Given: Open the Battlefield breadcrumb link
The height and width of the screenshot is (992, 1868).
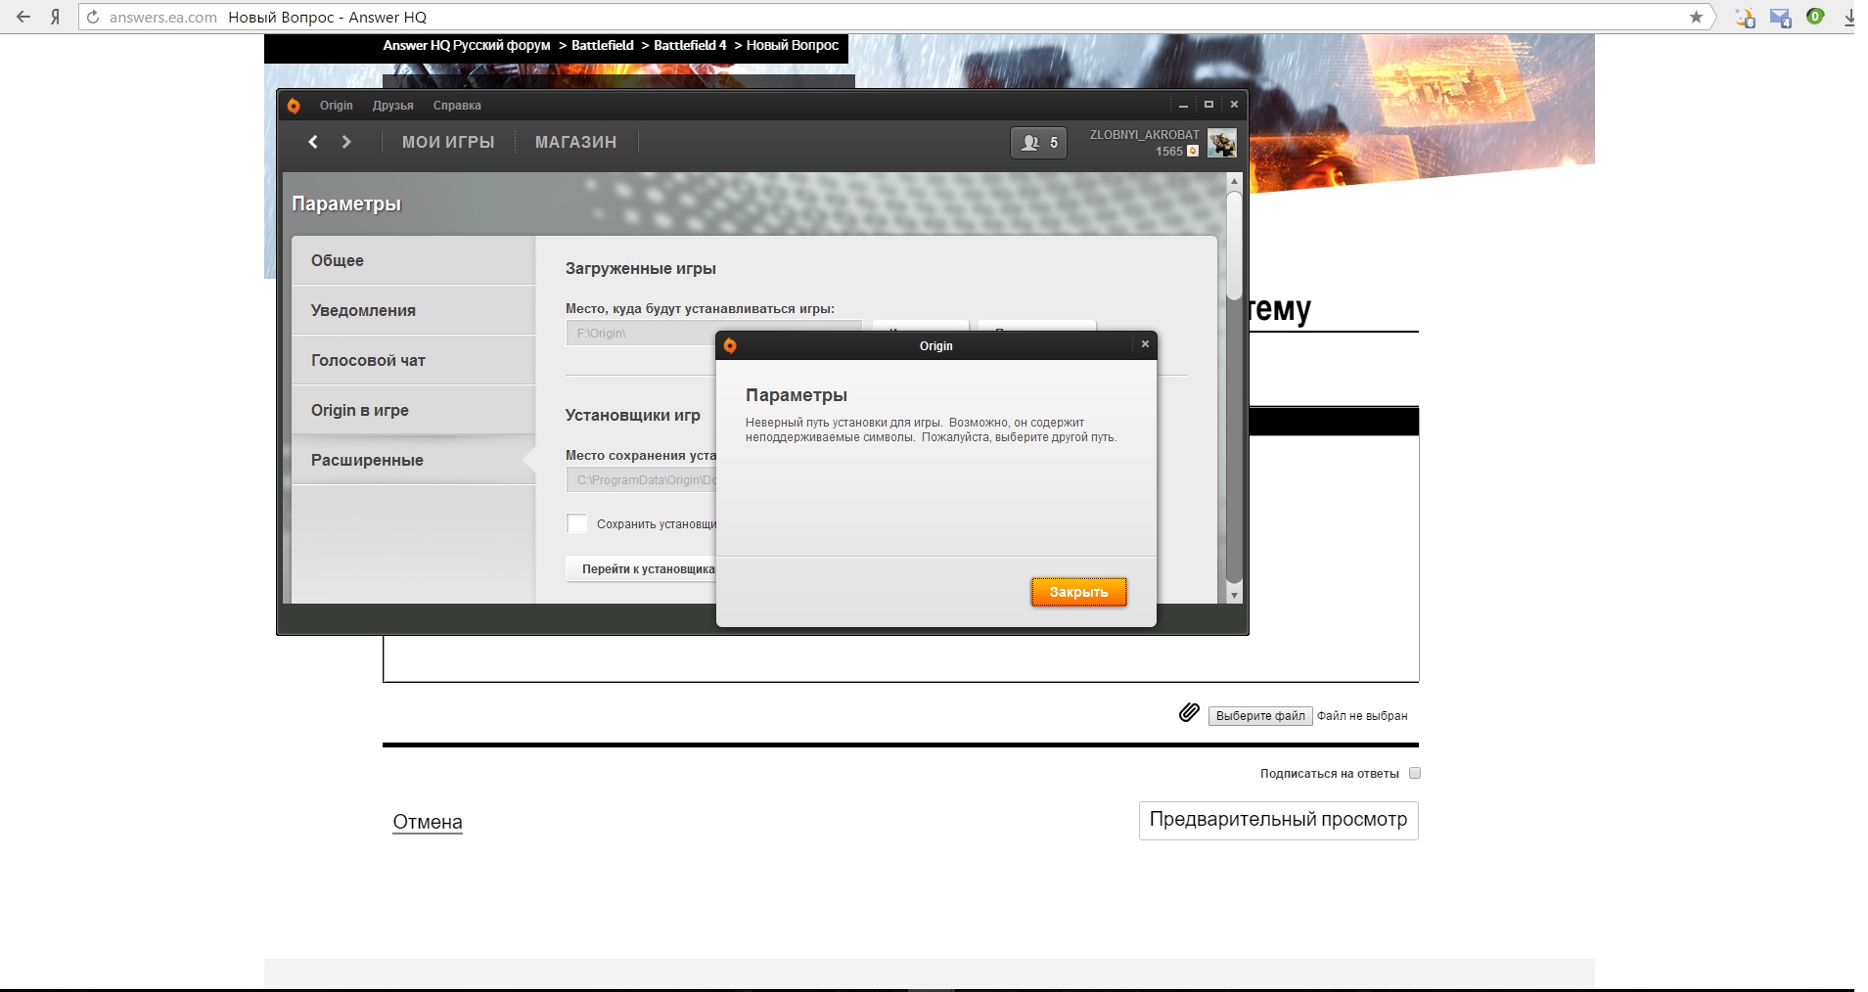Looking at the screenshot, I should [603, 45].
